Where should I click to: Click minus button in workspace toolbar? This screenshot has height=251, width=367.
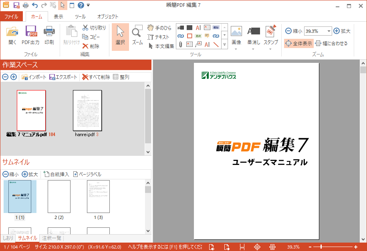(5, 77)
